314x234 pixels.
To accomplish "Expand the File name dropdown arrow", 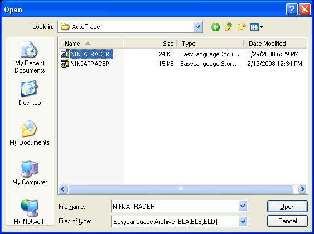I will (x=243, y=206).
